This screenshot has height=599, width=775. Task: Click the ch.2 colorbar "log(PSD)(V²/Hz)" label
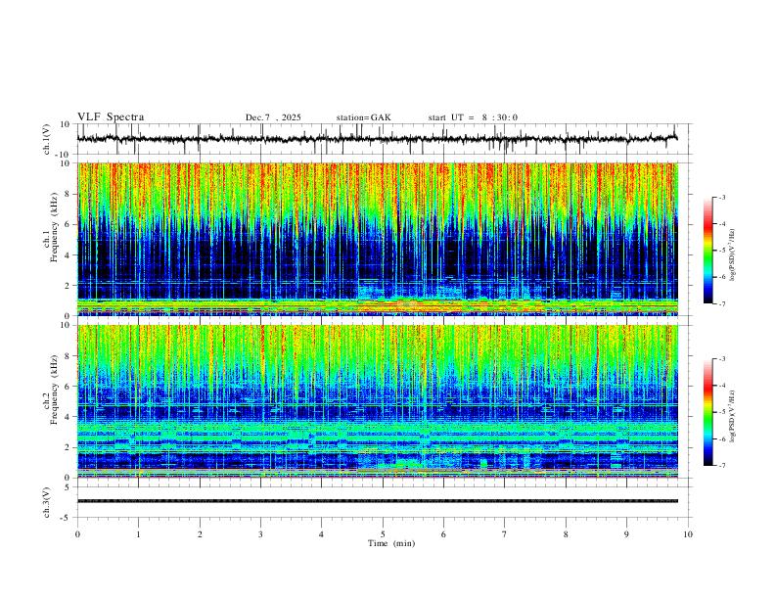(733, 417)
